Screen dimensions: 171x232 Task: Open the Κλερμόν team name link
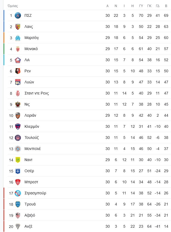(32, 126)
